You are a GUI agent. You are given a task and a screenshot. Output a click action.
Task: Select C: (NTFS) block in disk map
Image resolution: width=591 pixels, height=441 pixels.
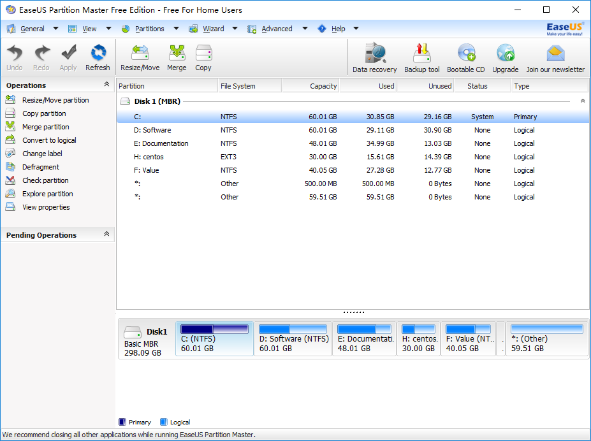tap(214, 338)
